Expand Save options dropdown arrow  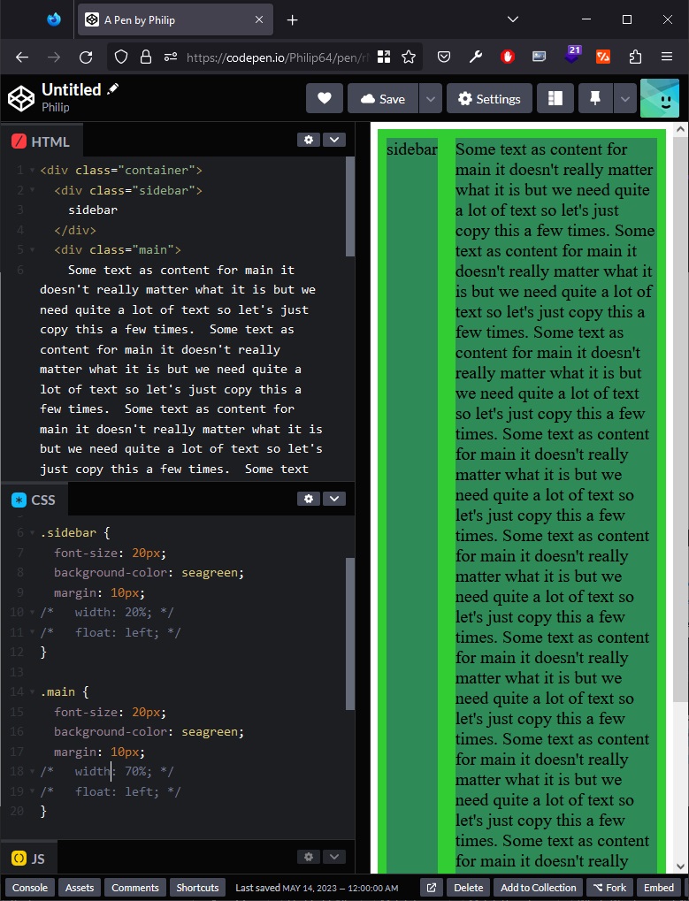click(431, 99)
